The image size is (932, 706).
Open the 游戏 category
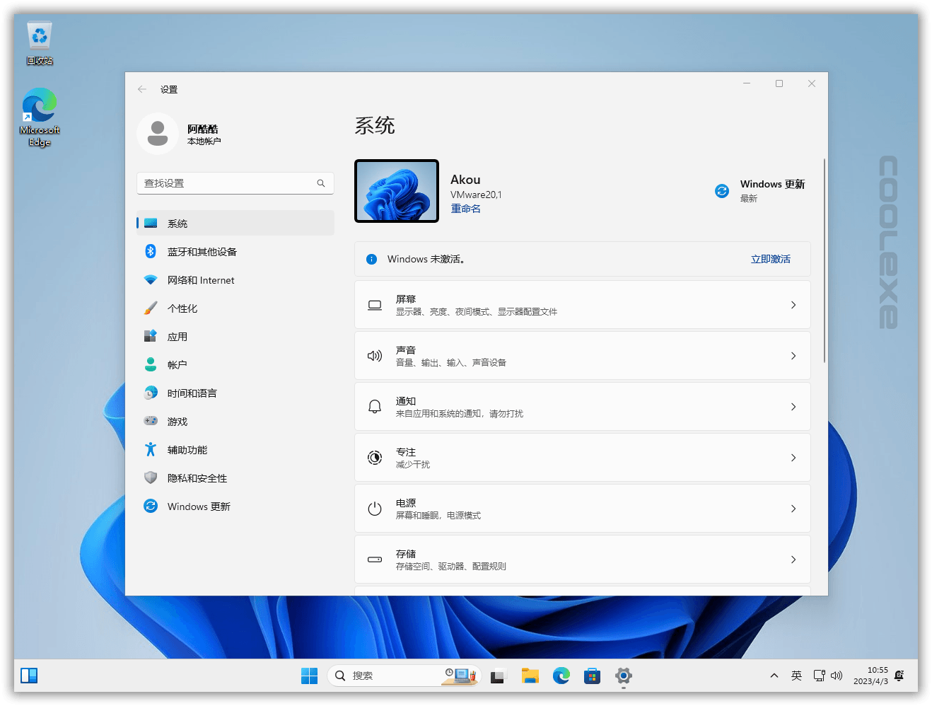[x=235, y=421]
